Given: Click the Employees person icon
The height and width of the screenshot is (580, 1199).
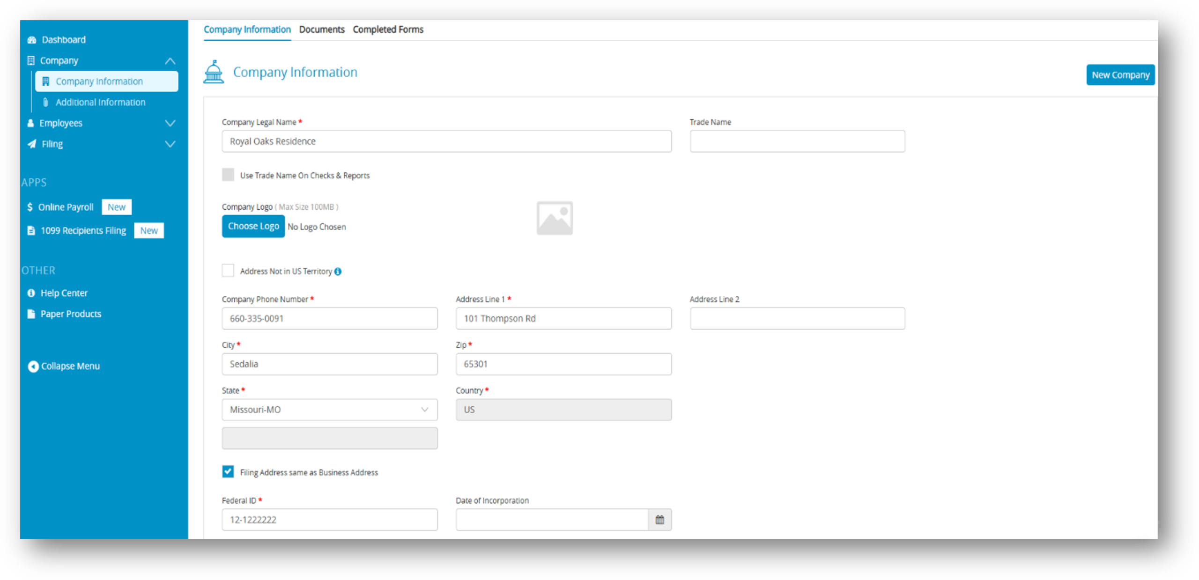Looking at the screenshot, I should (x=30, y=123).
